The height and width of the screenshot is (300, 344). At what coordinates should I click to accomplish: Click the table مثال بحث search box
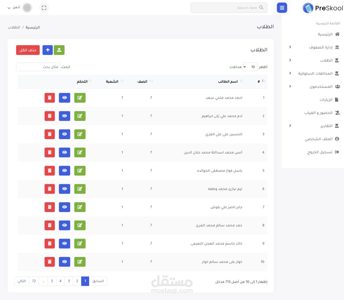[x=38, y=67]
